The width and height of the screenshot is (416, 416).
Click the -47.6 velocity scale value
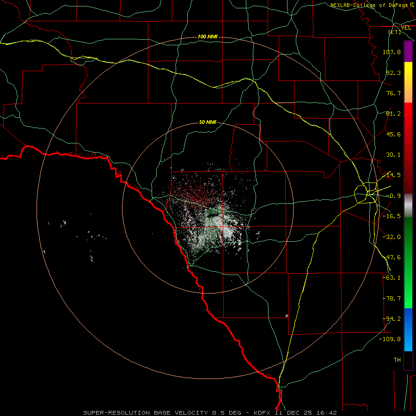392,257
